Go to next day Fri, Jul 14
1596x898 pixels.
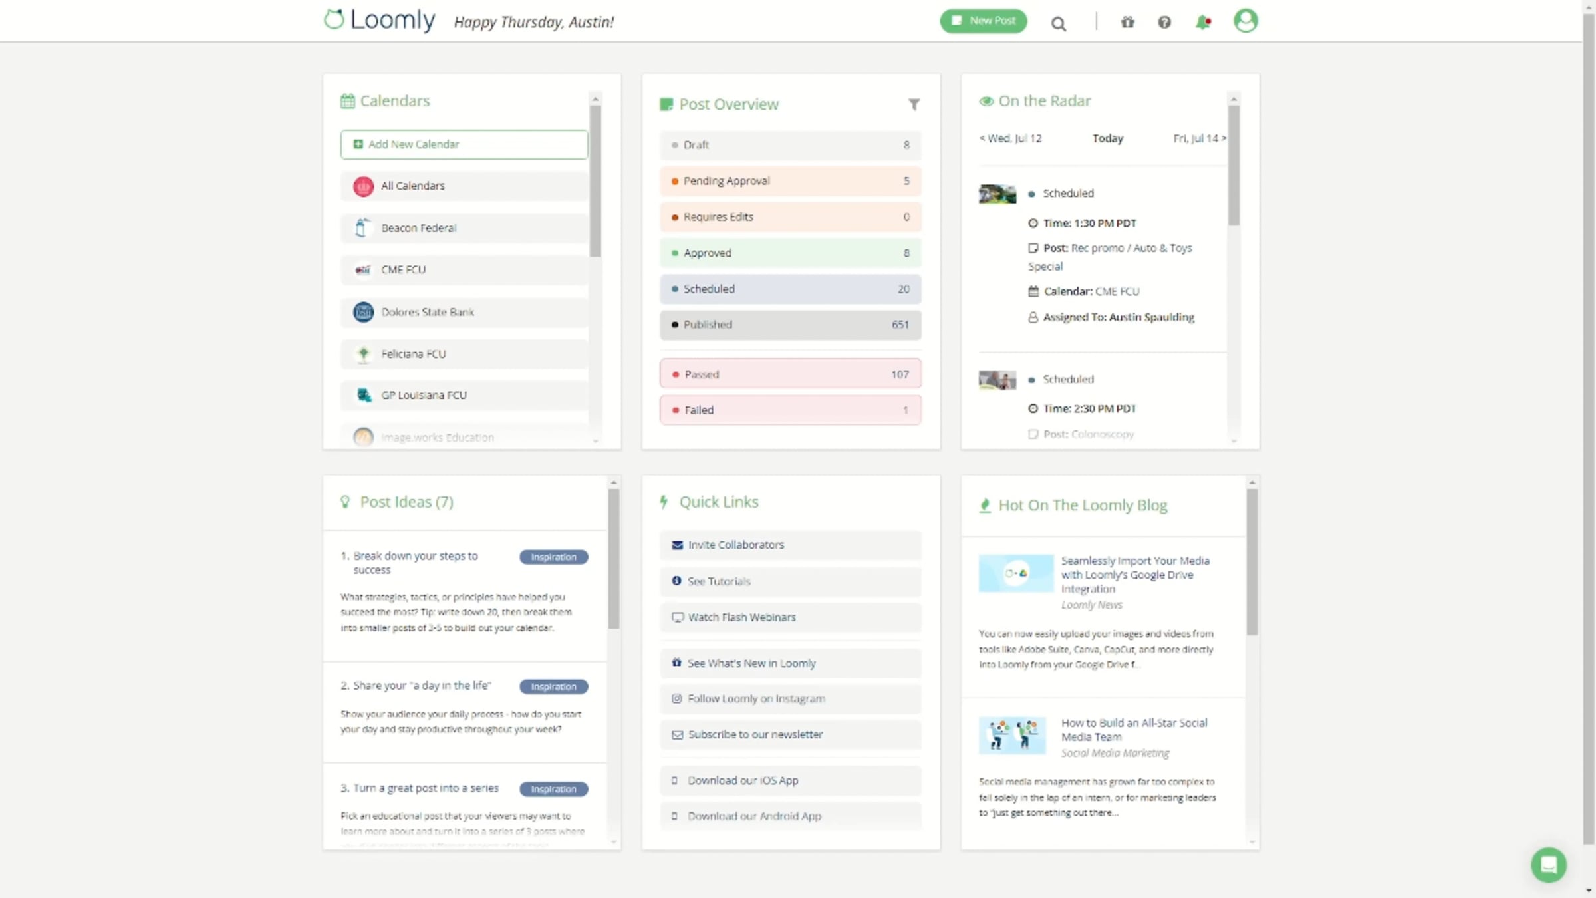point(1199,138)
